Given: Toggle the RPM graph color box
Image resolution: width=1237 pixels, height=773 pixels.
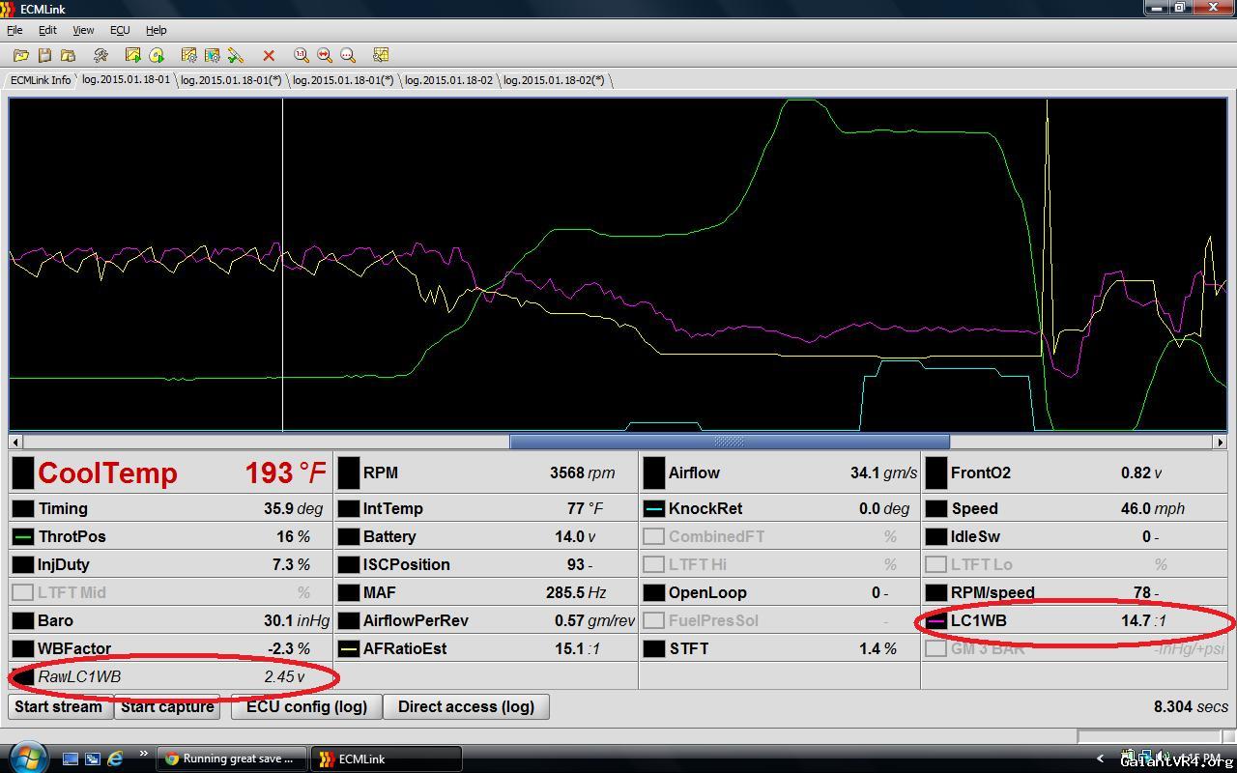Looking at the screenshot, I should click(x=348, y=473).
